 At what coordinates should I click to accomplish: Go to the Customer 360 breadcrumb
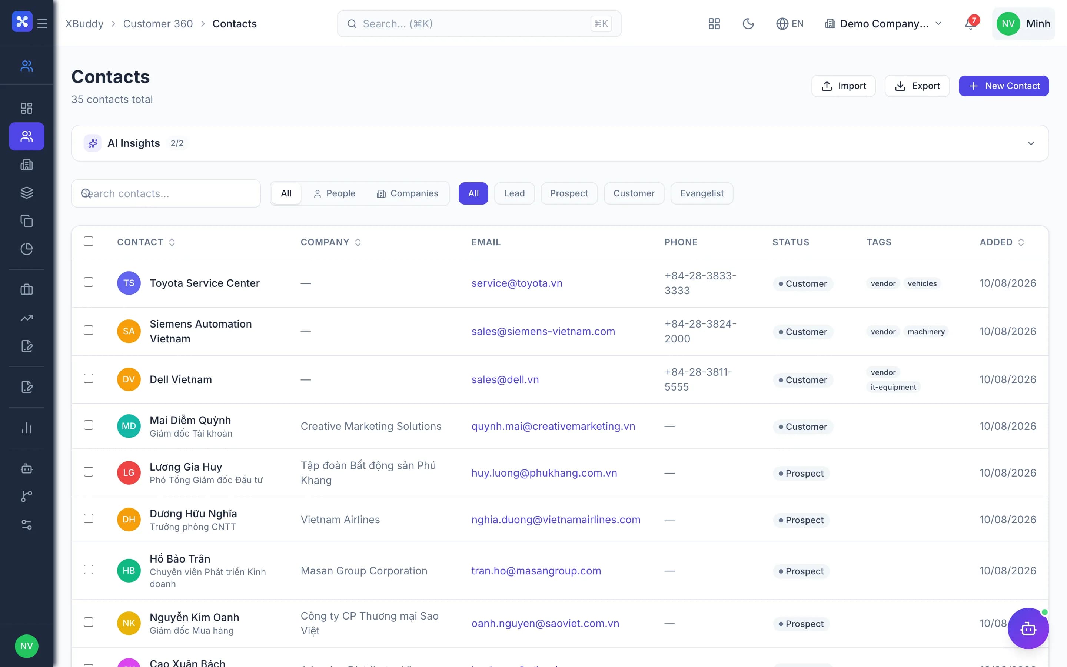pos(158,23)
